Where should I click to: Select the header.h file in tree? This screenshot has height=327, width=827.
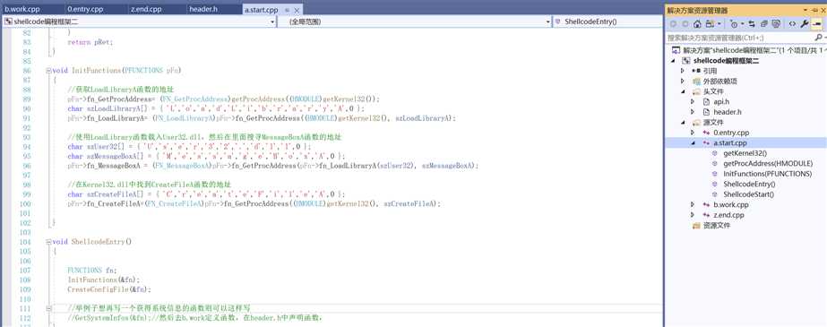click(x=728, y=112)
